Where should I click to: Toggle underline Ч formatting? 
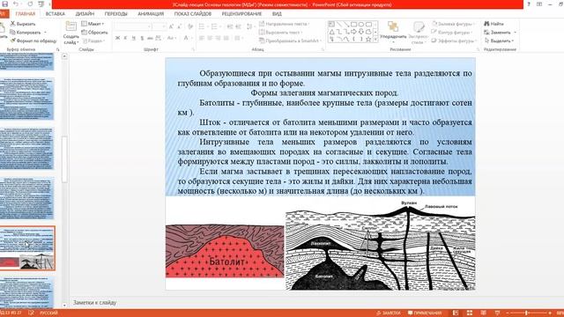[133, 38]
